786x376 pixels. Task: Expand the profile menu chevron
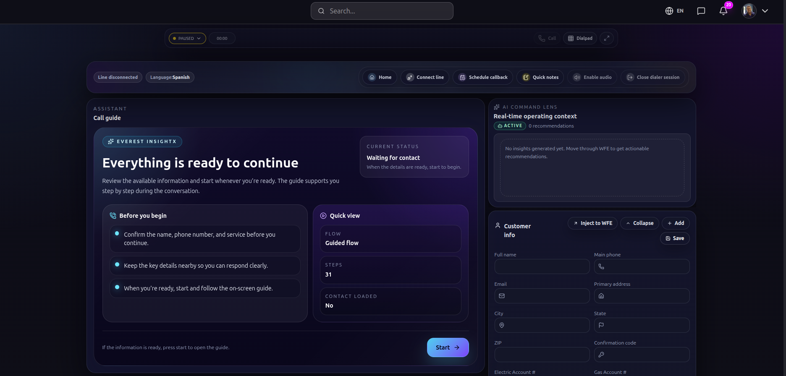765,11
